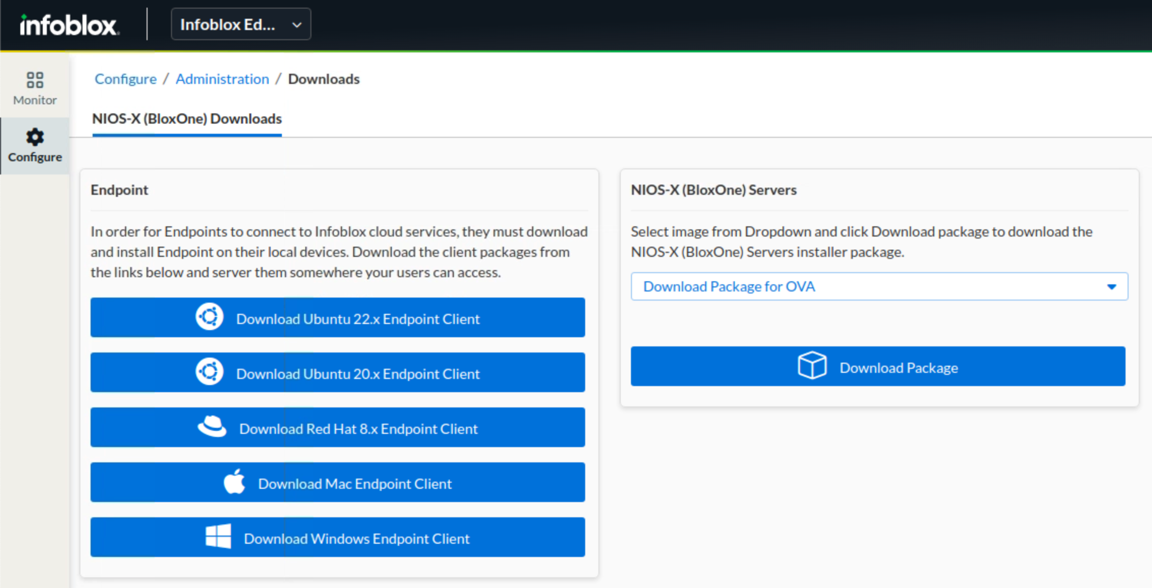Click the Endpoint instructions paragraph
Screen dimensions: 1152x588
pos(339,252)
